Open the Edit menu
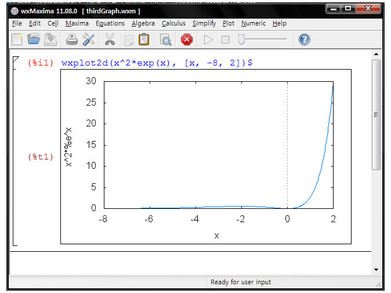Viewport: 391px width, 293px height. coord(35,23)
